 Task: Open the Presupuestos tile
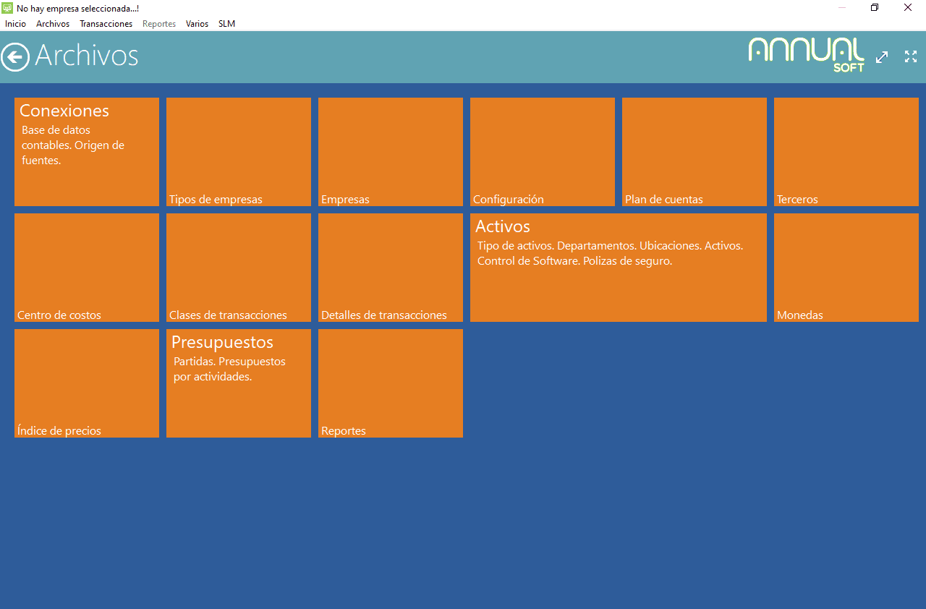[x=239, y=383]
